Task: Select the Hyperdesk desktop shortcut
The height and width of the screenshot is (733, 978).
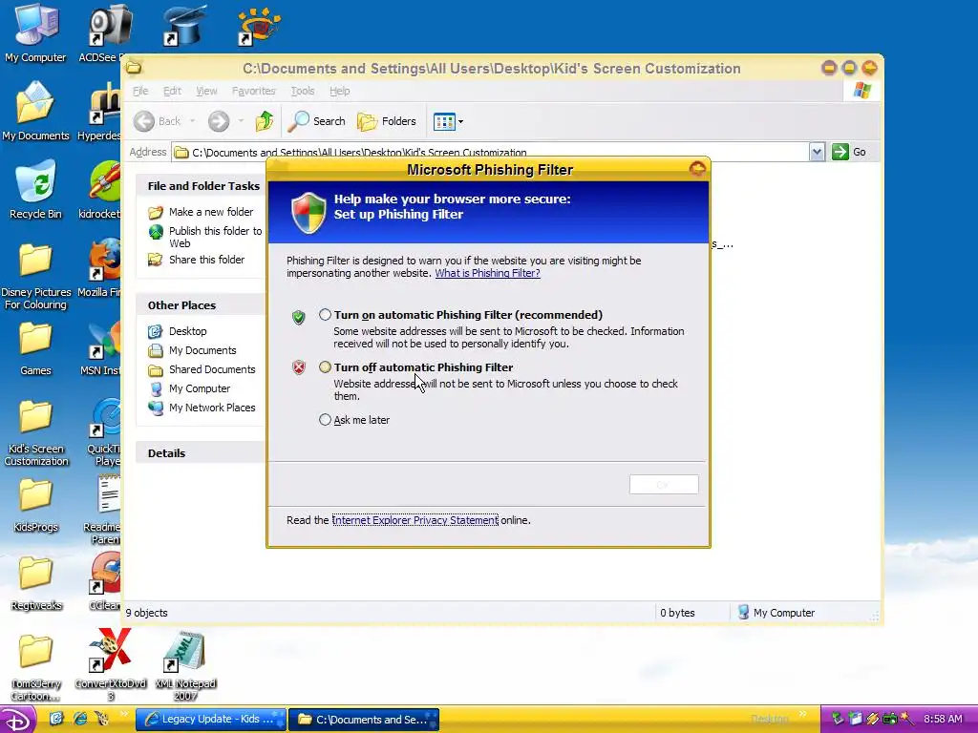Action: click(x=104, y=111)
